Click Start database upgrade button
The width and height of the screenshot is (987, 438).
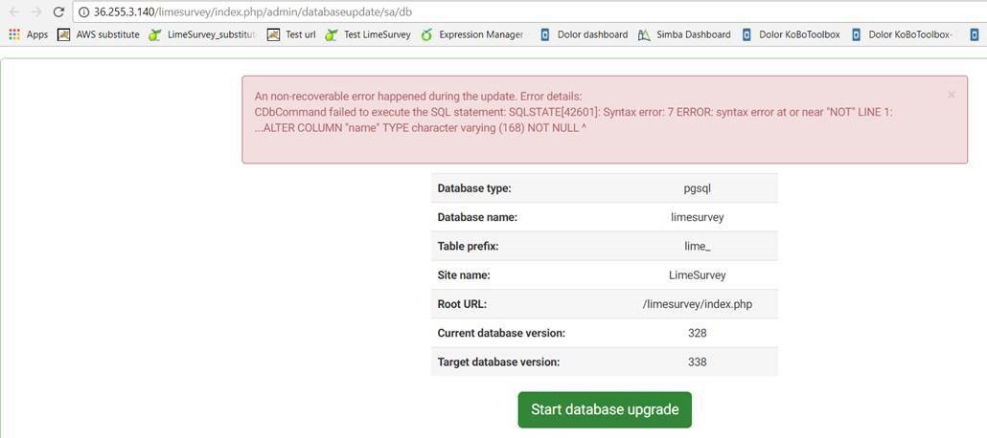pos(605,409)
